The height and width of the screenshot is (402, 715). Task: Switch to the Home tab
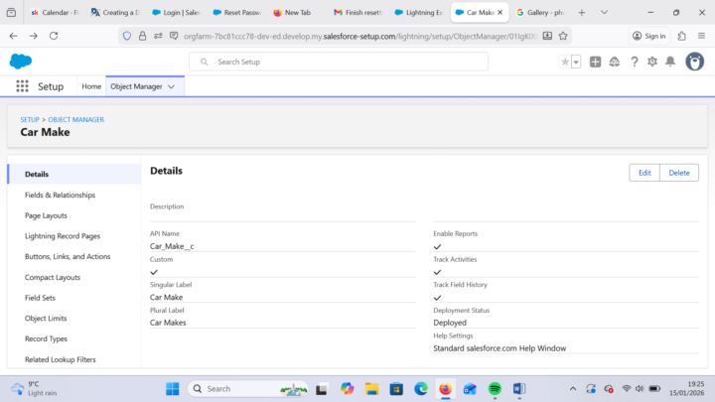(x=91, y=86)
